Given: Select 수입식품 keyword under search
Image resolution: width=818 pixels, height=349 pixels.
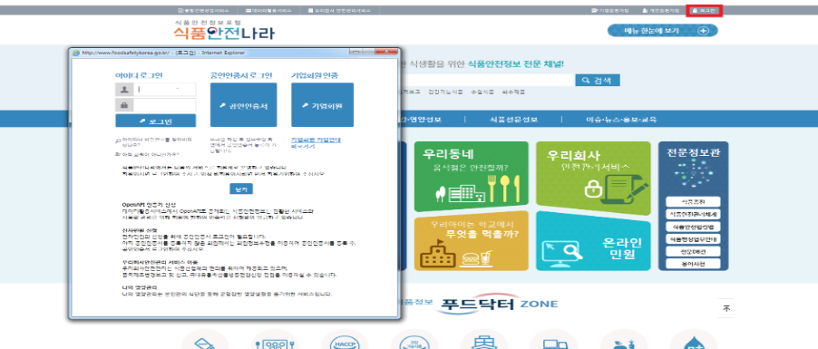Looking at the screenshot, I should 482,92.
